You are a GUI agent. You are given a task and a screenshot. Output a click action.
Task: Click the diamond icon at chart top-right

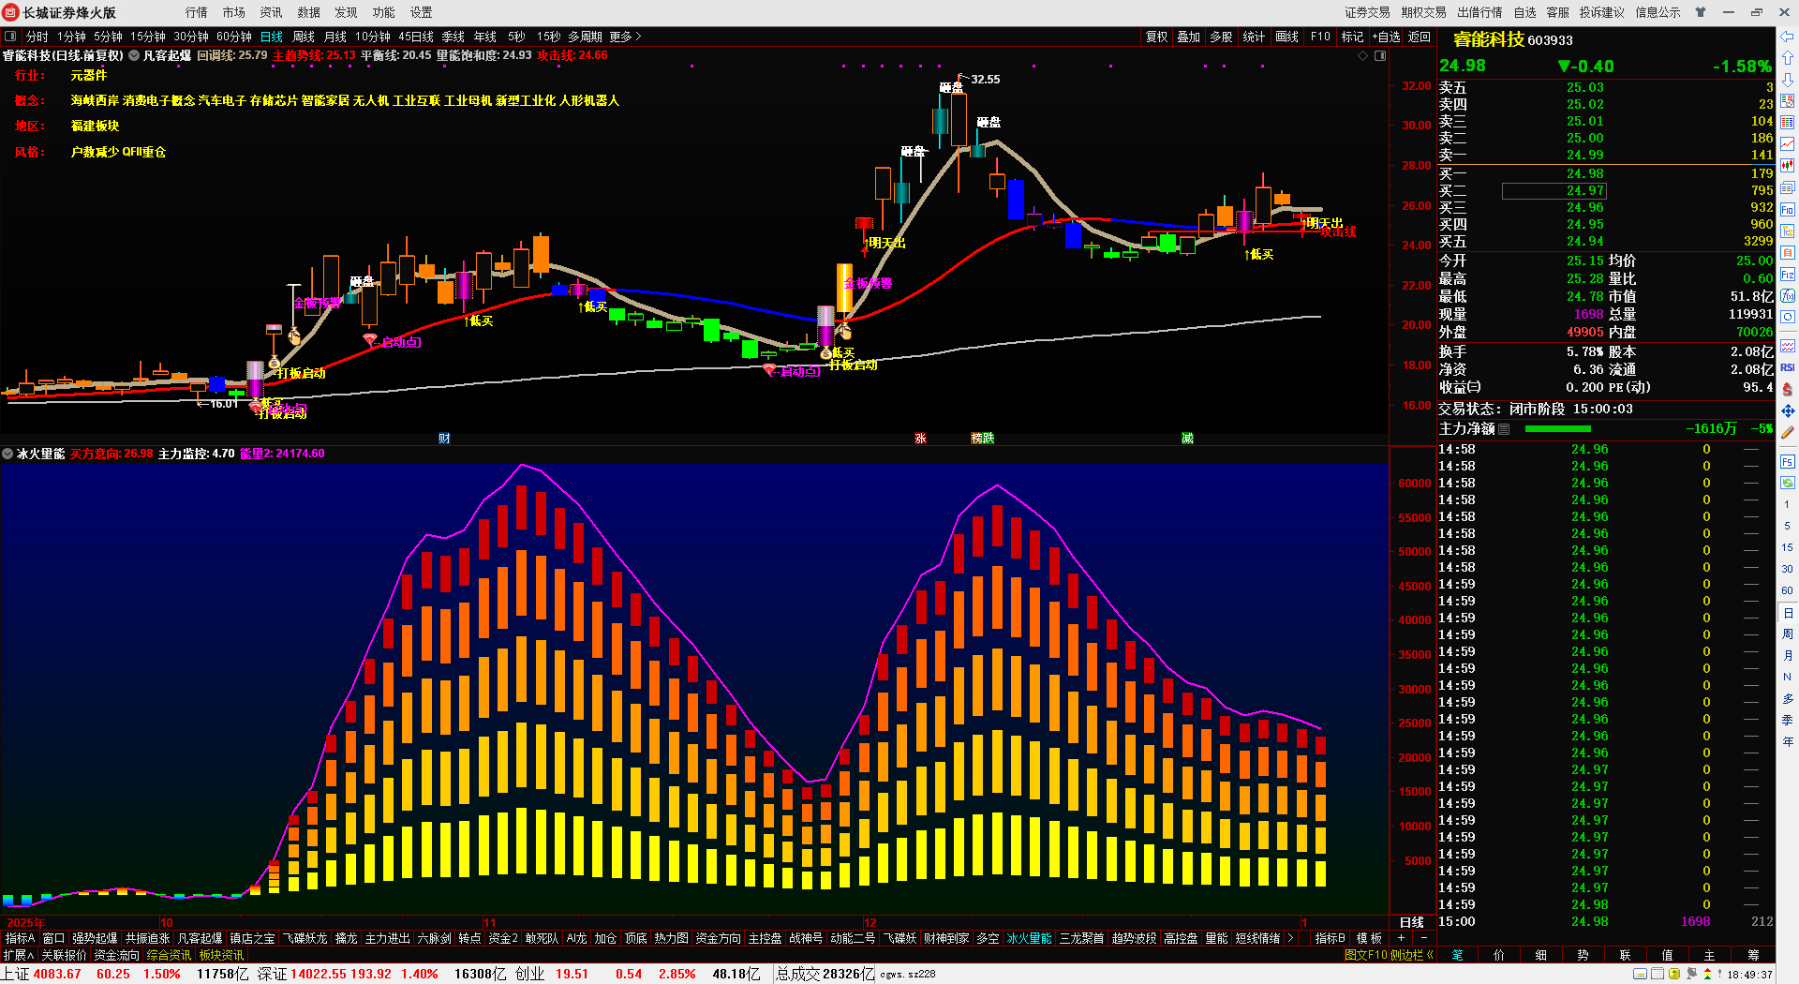[1363, 56]
